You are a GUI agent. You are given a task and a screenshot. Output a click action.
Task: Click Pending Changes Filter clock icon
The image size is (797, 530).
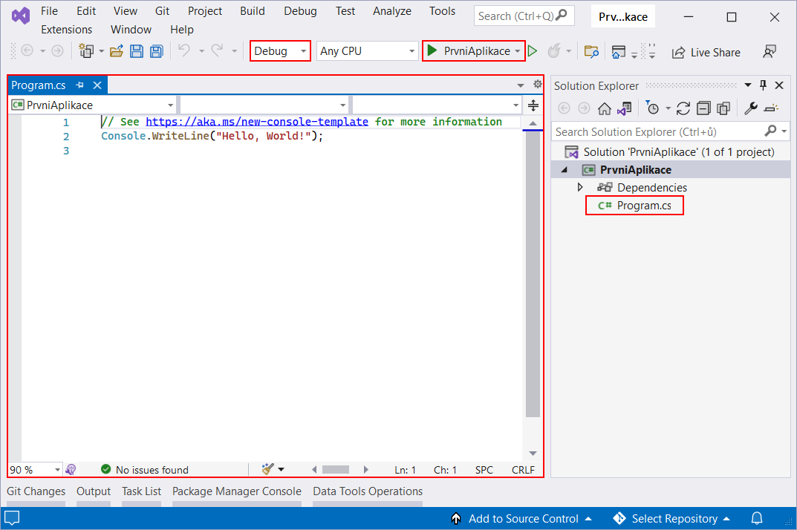pyautogui.click(x=652, y=108)
